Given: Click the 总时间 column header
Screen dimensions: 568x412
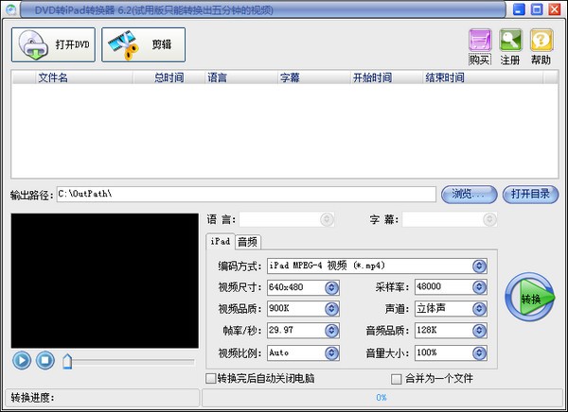Looking at the screenshot, I should [169, 77].
